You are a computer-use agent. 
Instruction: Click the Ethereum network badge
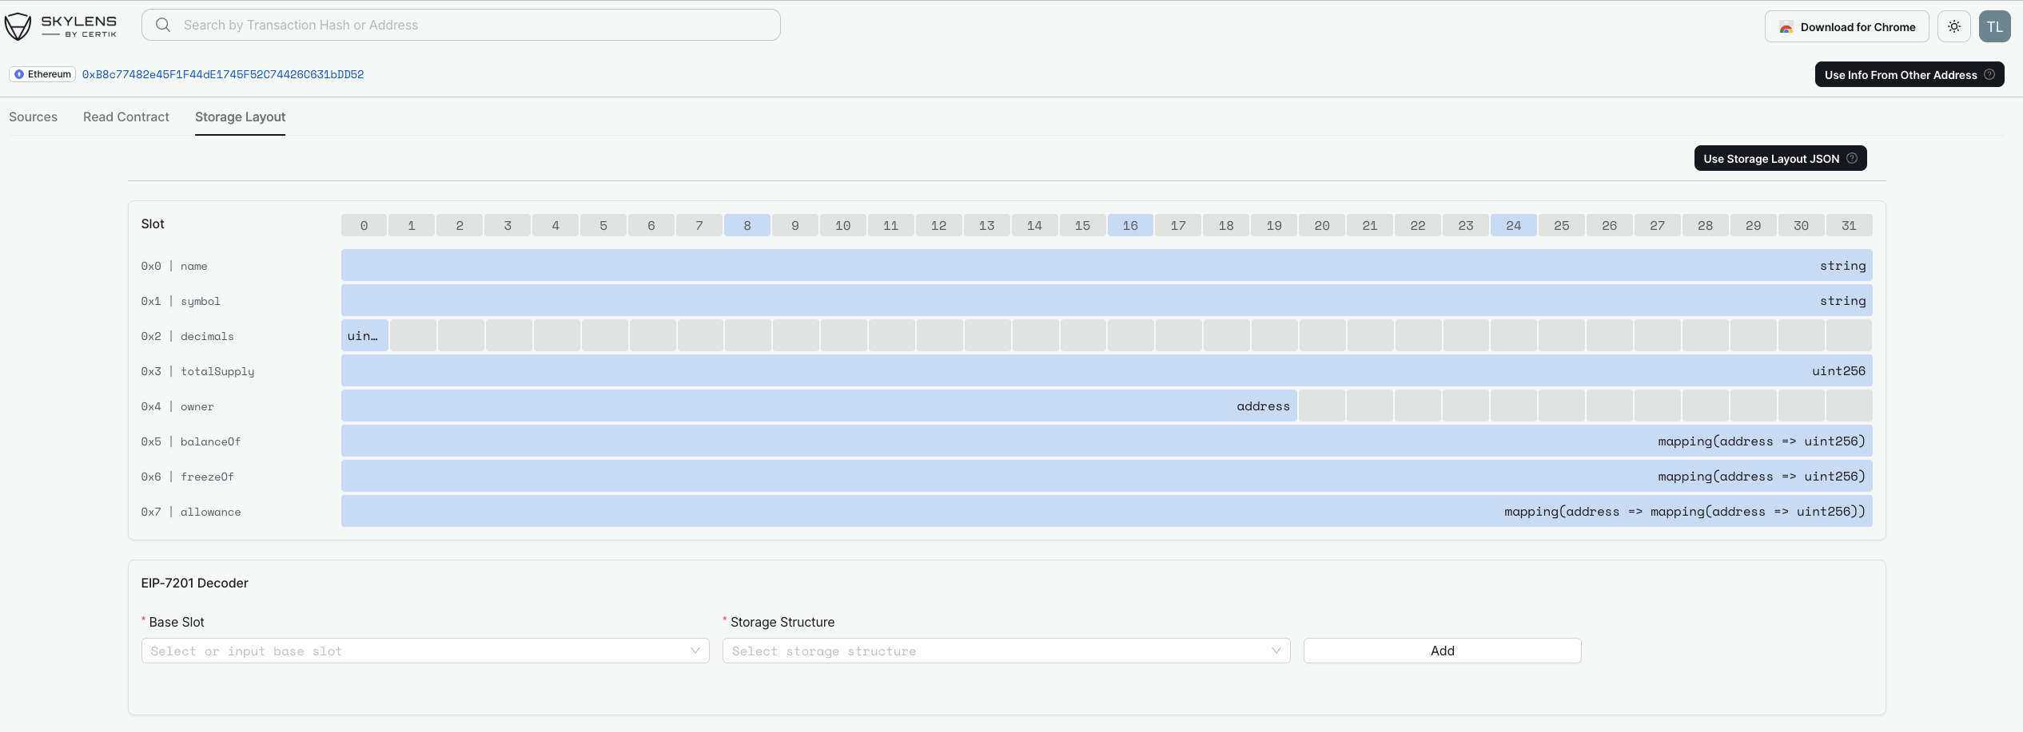(x=42, y=73)
